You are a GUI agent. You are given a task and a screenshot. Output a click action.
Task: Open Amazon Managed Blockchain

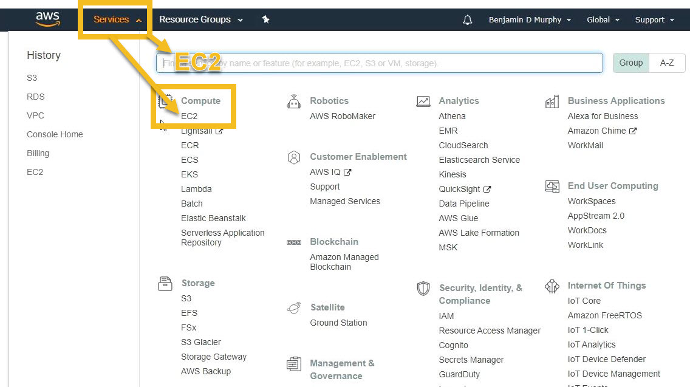point(344,262)
